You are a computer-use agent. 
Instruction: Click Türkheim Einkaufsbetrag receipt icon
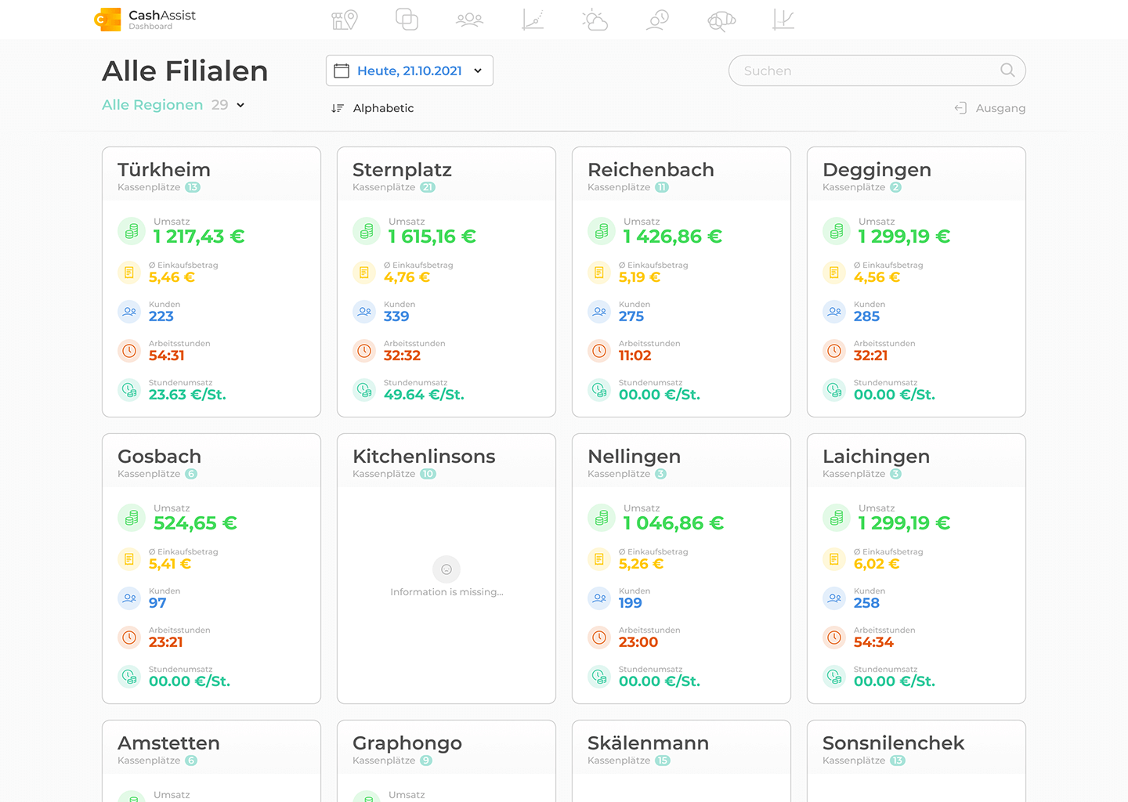129,273
